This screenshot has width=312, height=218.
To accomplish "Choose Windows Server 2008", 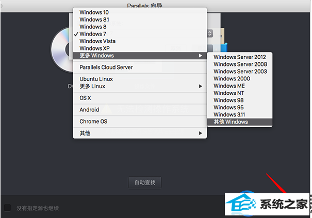I will click(x=240, y=64).
